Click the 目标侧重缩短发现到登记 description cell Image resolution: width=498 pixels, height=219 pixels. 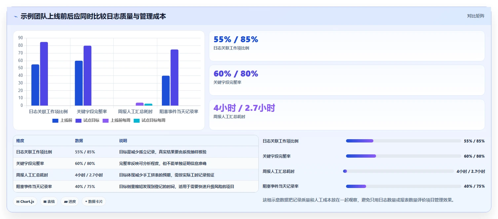pyautogui.click(x=177, y=187)
